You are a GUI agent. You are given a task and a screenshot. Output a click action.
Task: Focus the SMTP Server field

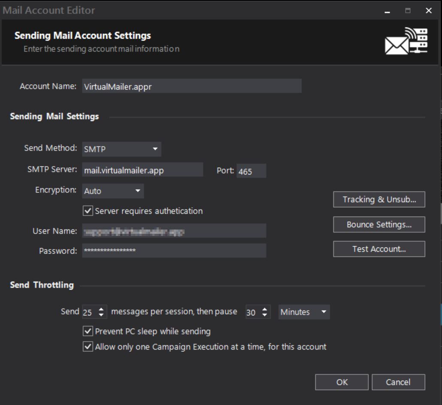[x=142, y=170]
